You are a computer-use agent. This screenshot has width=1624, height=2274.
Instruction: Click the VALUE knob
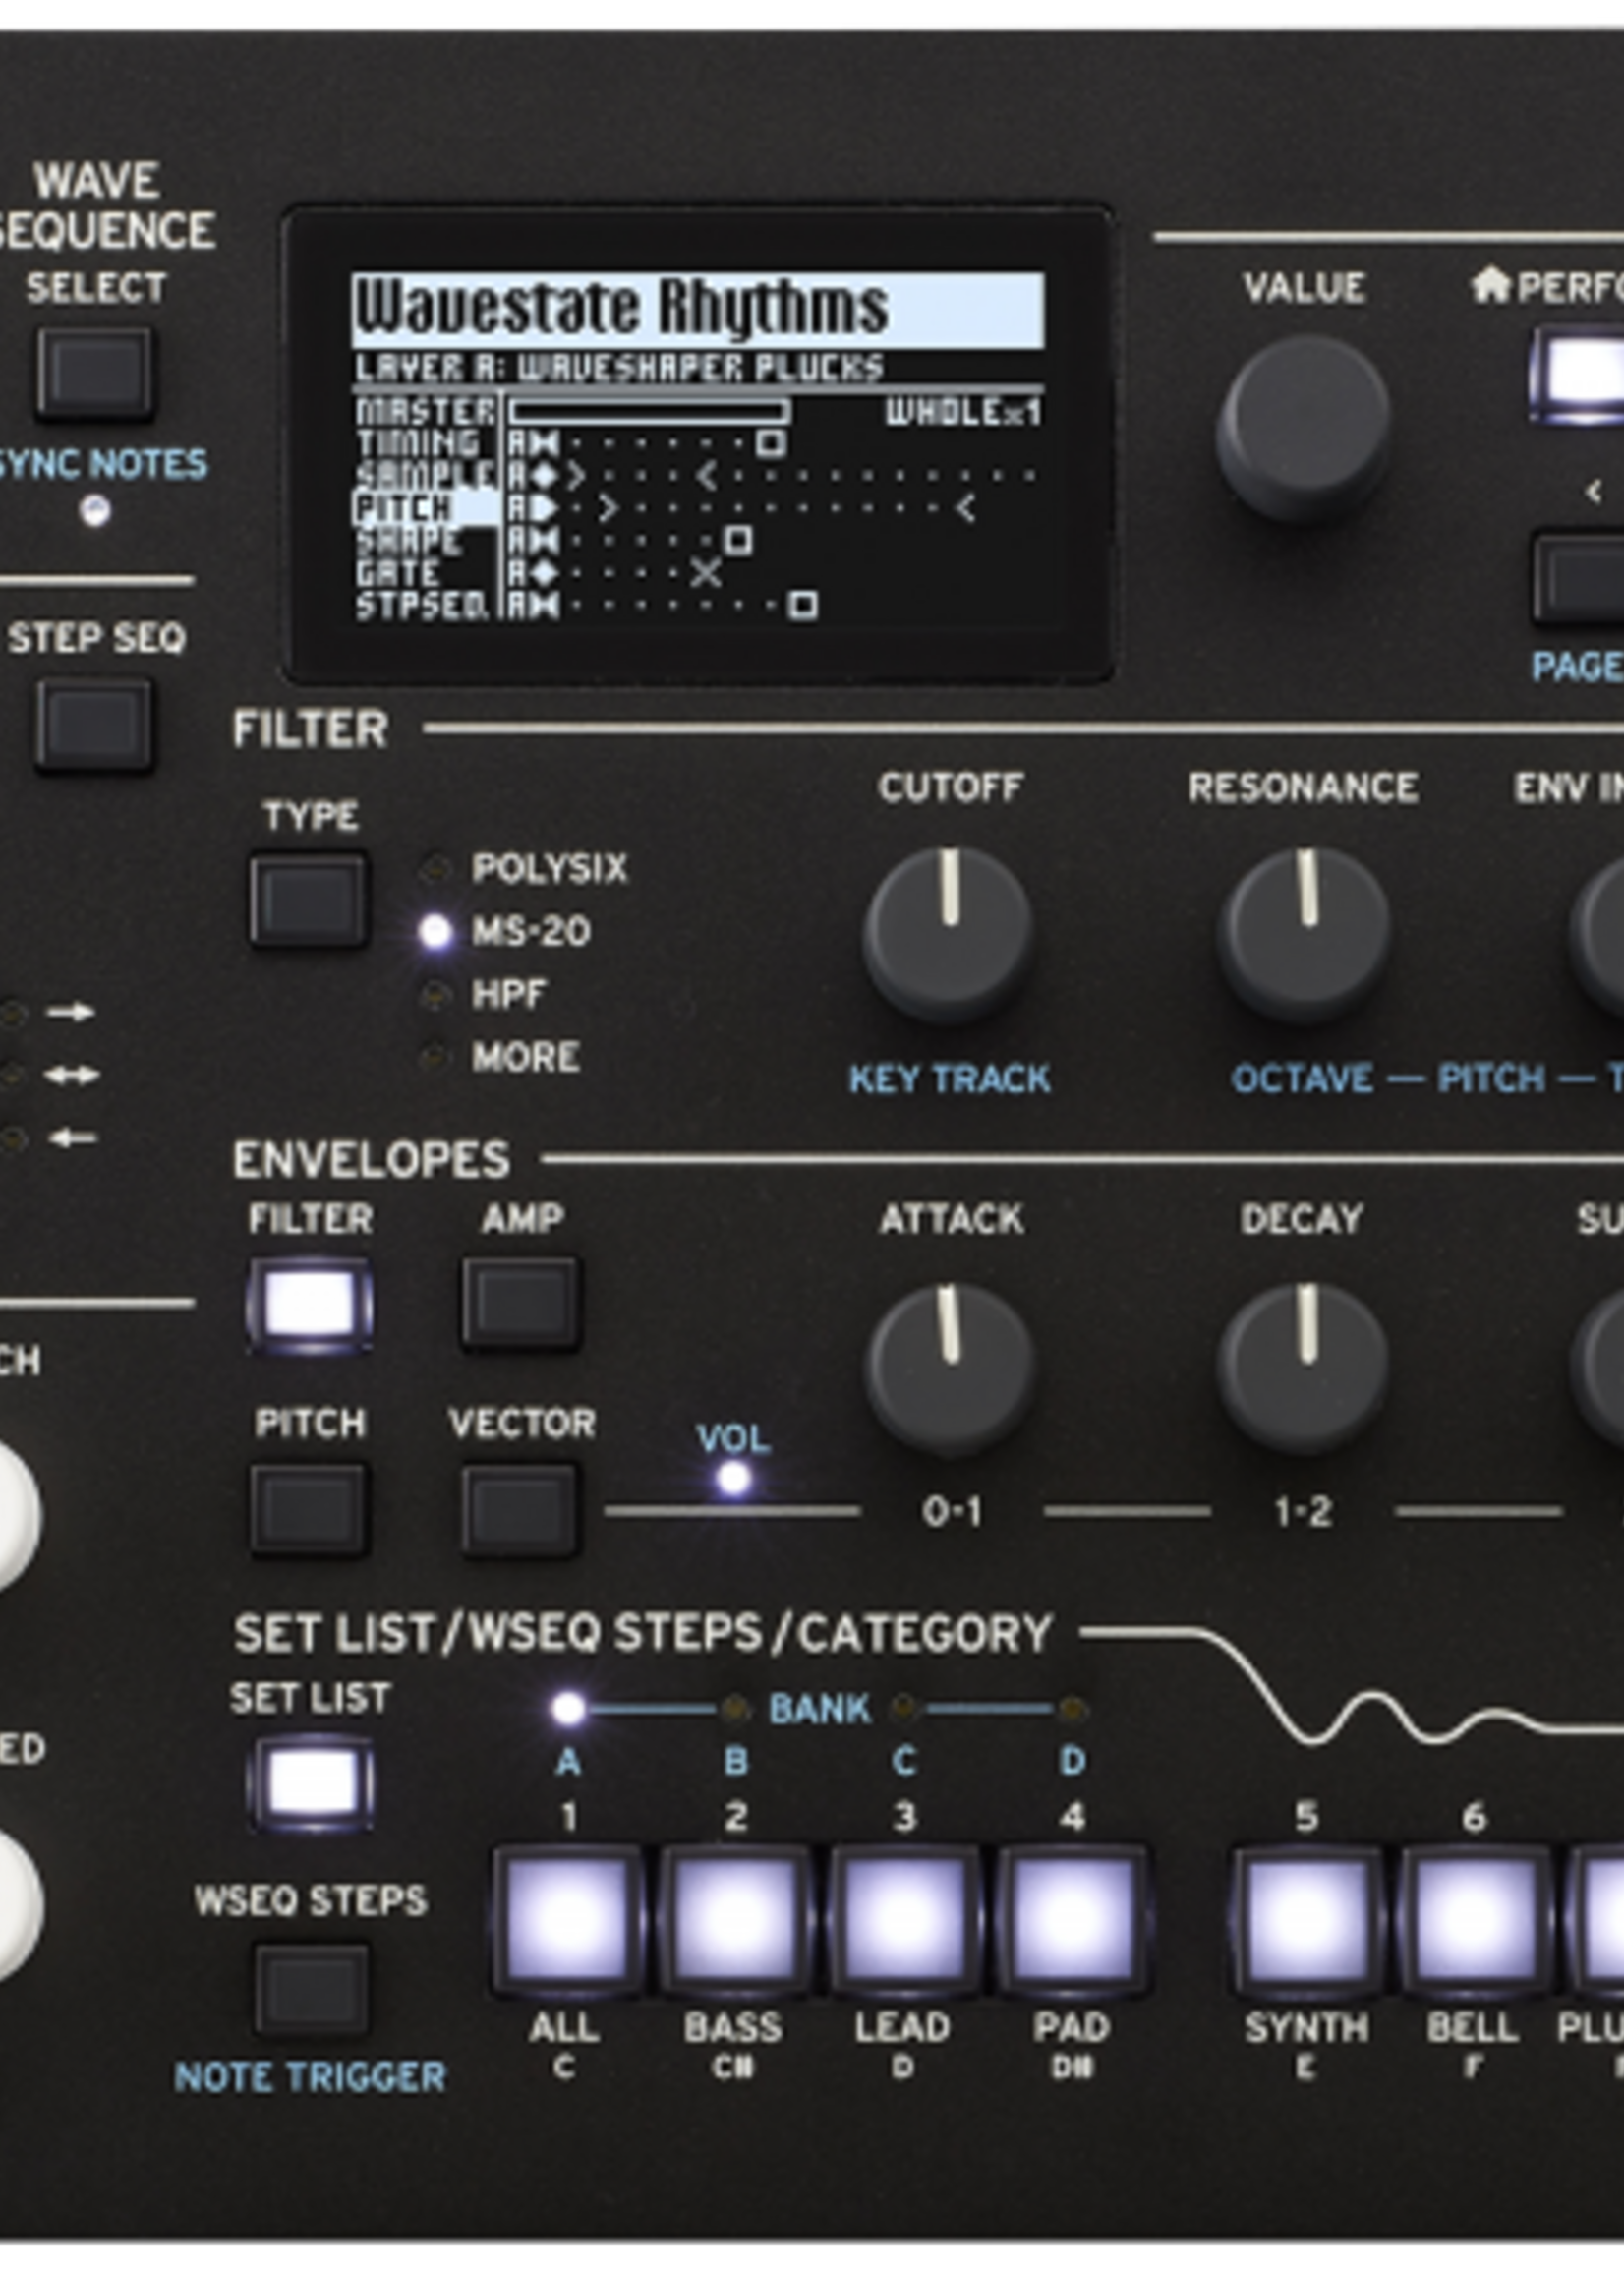tap(1302, 427)
